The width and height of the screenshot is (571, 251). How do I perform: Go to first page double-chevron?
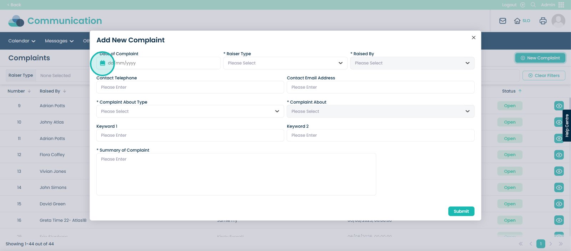click(x=521, y=244)
